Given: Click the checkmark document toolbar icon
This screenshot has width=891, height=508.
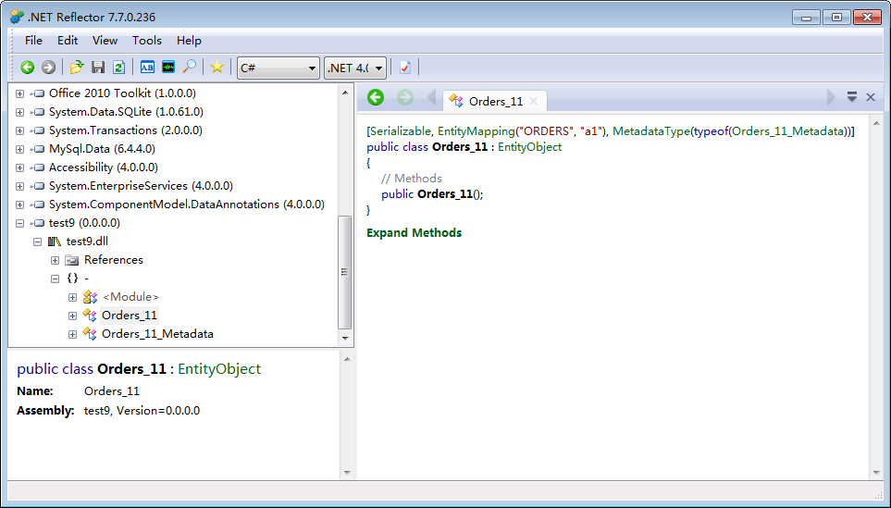Looking at the screenshot, I should click(x=405, y=68).
